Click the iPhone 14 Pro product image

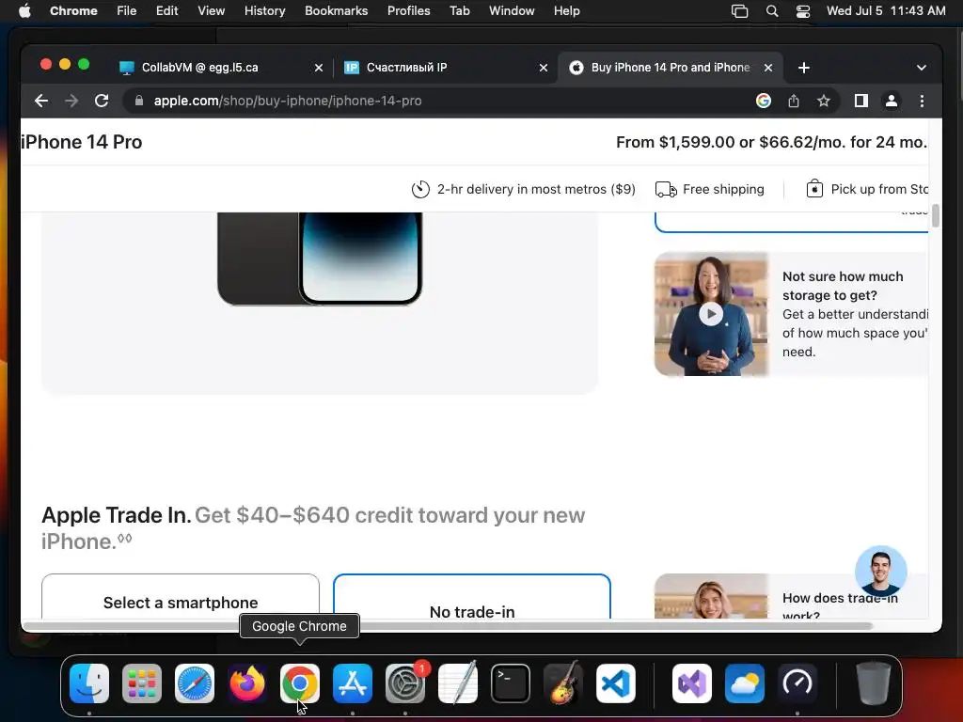tap(320, 259)
